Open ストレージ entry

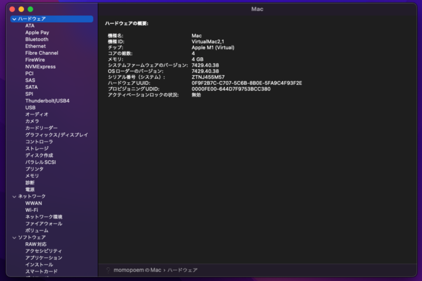[37, 149]
